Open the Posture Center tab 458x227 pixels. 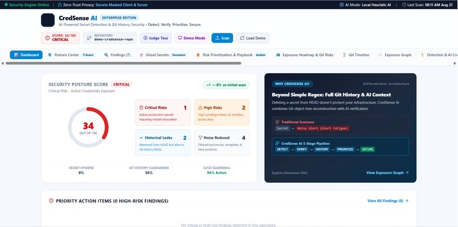click(x=72, y=55)
